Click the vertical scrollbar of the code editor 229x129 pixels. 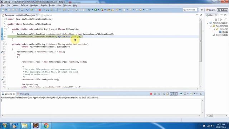click(200, 41)
